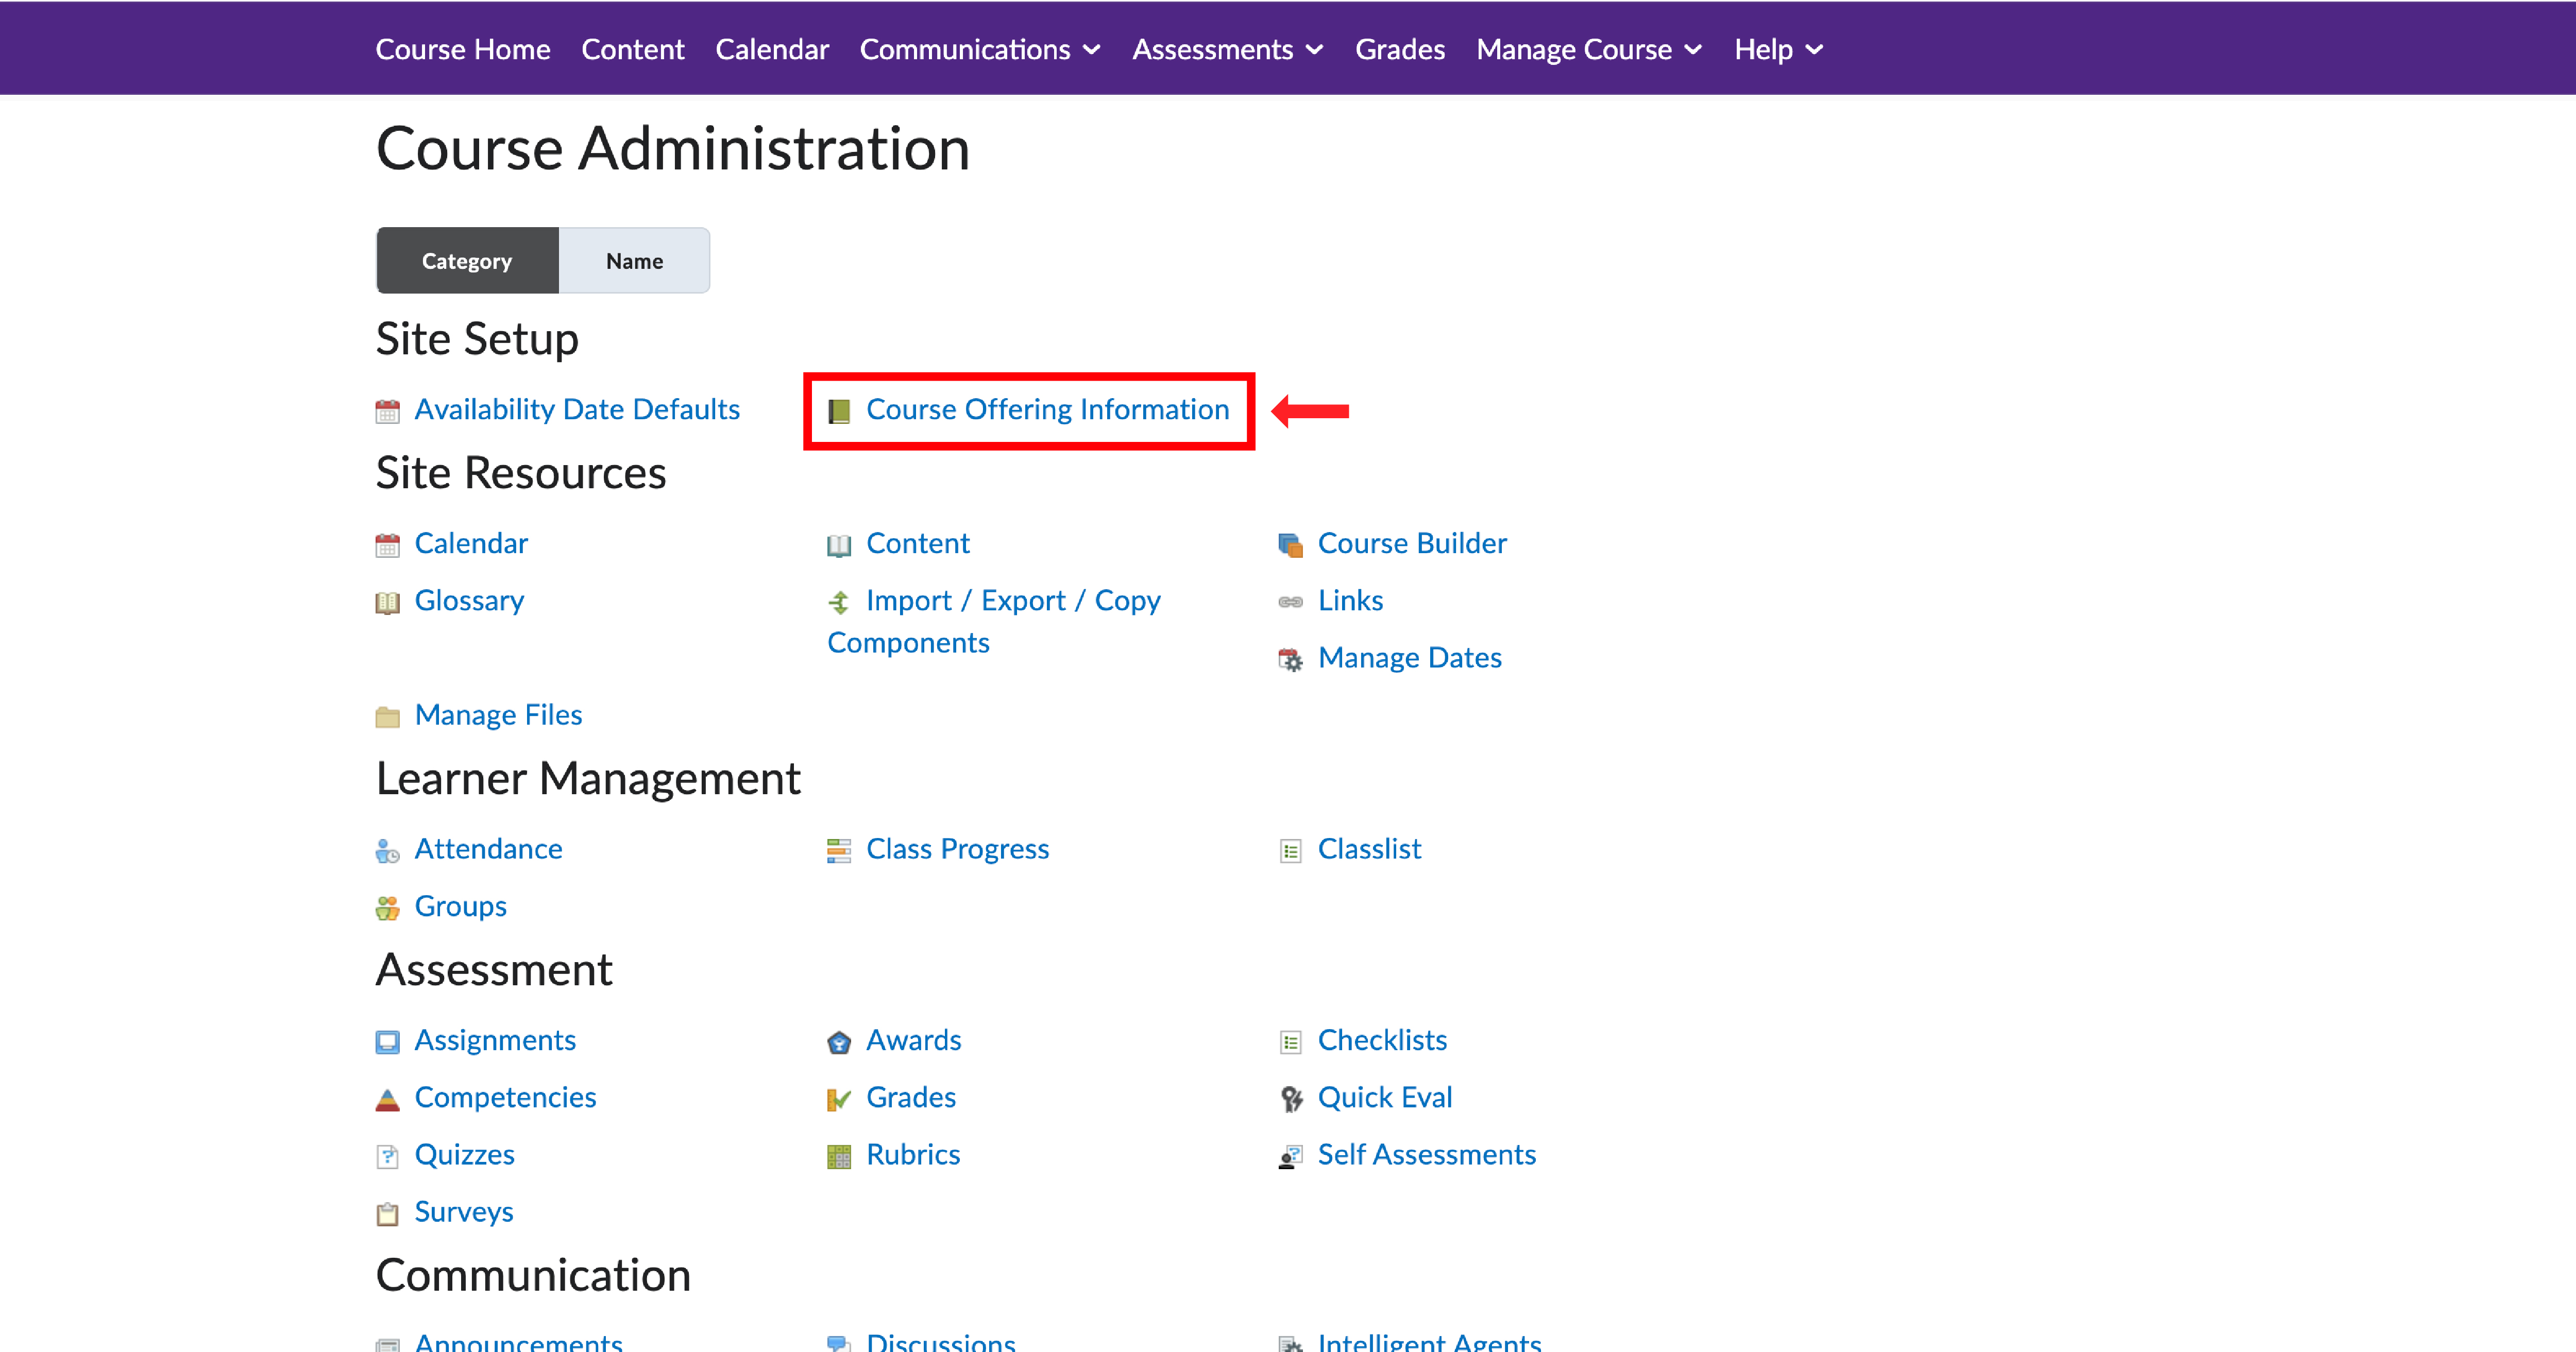Click the chain link icon beside Links
The width and height of the screenshot is (2576, 1352).
pyautogui.click(x=1290, y=601)
